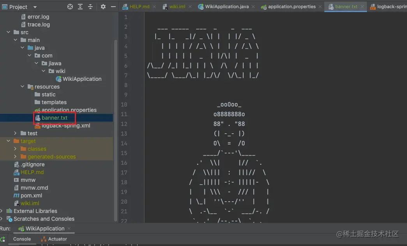The width and height of the screenshot is (407, 246).
Task: Select banner.txt in project tree
Action: (55, 118)
